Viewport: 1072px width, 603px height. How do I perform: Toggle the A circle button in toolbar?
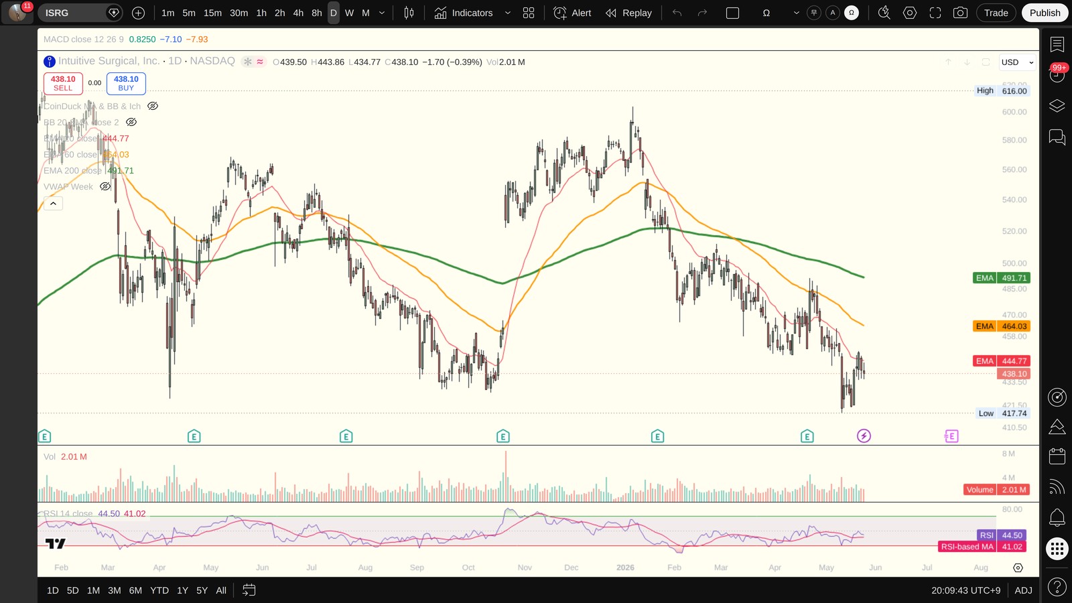(x=833, y=13)
